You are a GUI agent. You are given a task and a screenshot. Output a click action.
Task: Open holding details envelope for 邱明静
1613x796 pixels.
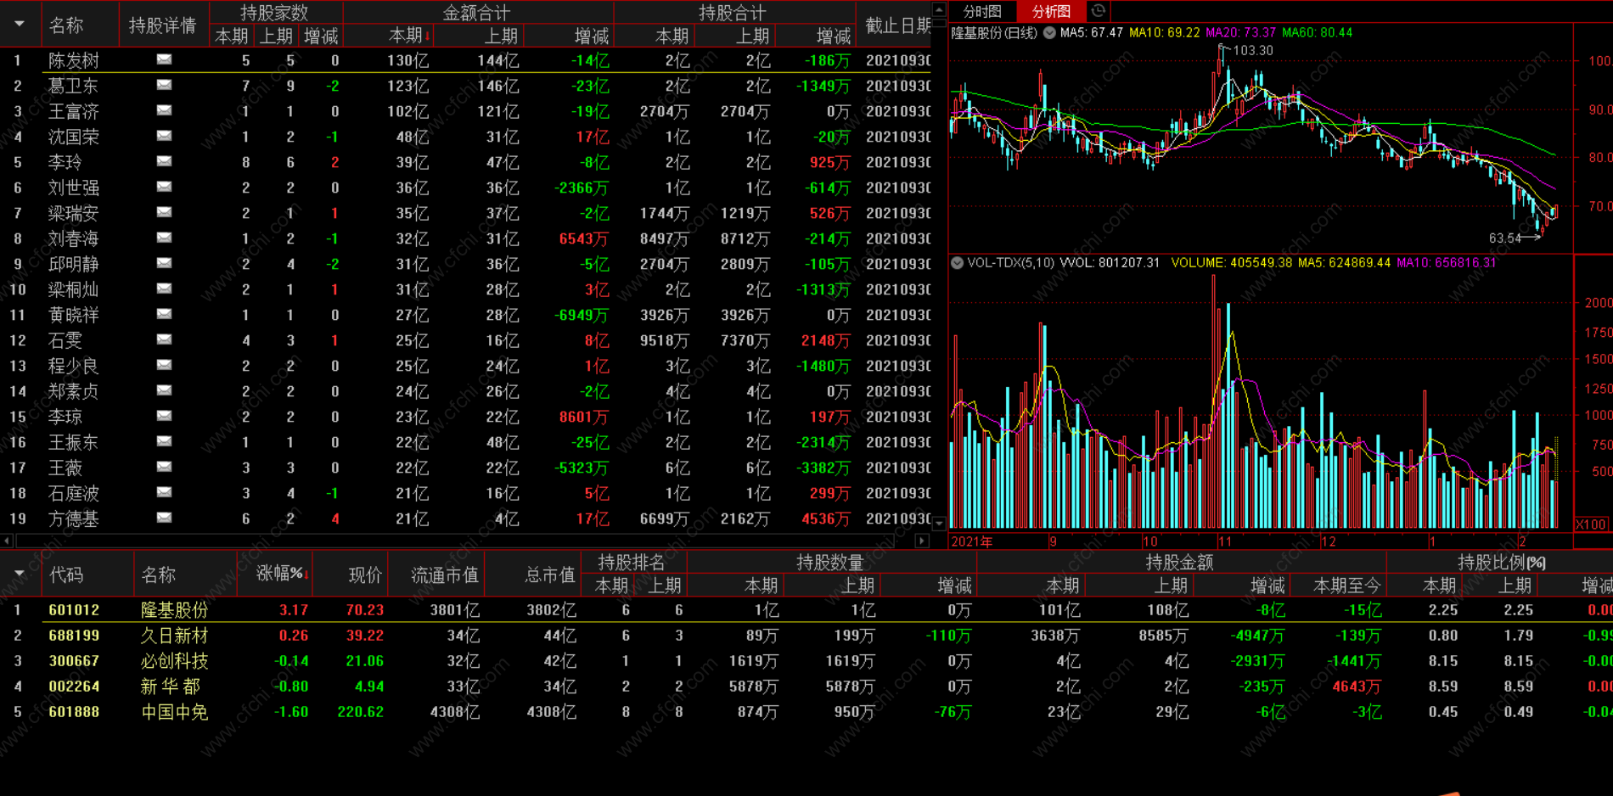click(164, 263)
